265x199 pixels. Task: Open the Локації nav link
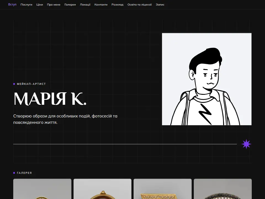pos(85,5)
